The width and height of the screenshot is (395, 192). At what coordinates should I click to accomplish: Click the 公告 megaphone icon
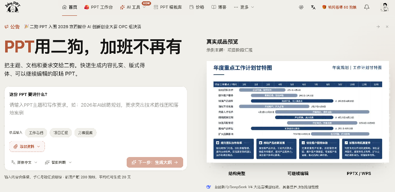(x=6, y=27)
